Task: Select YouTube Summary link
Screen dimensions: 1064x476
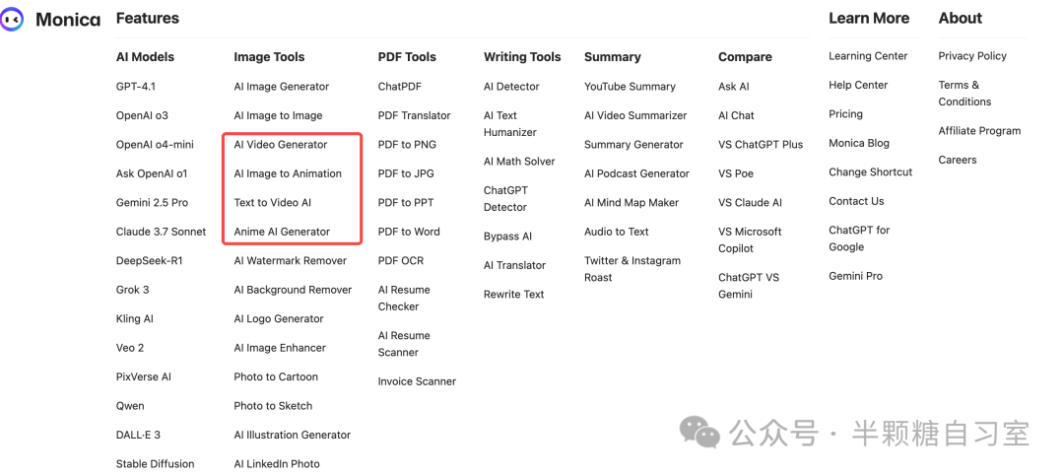Action: pyautogui.click(x=630, y=87)
